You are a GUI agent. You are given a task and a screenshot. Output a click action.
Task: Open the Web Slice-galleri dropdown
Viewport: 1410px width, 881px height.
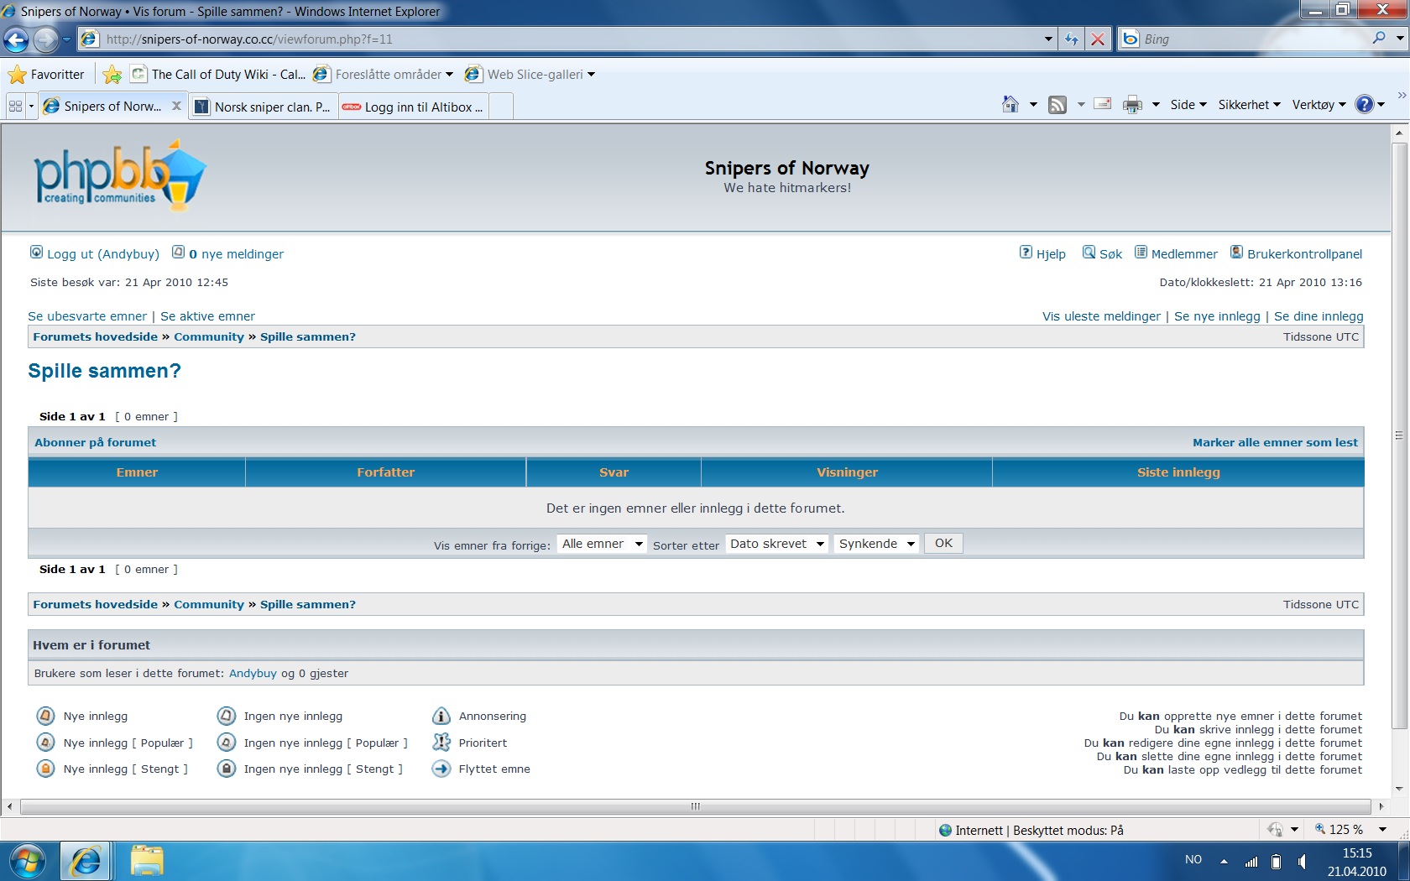point(530,75)
